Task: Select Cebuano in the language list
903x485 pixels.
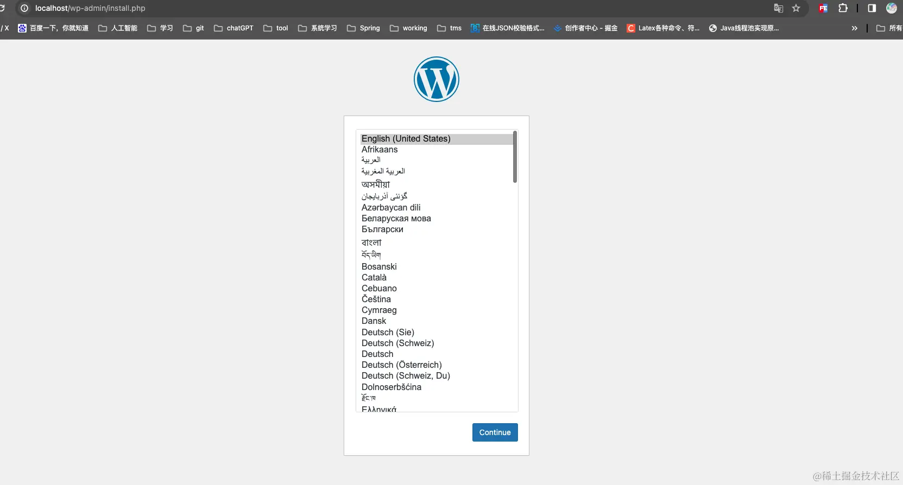Action: point(437,289)
